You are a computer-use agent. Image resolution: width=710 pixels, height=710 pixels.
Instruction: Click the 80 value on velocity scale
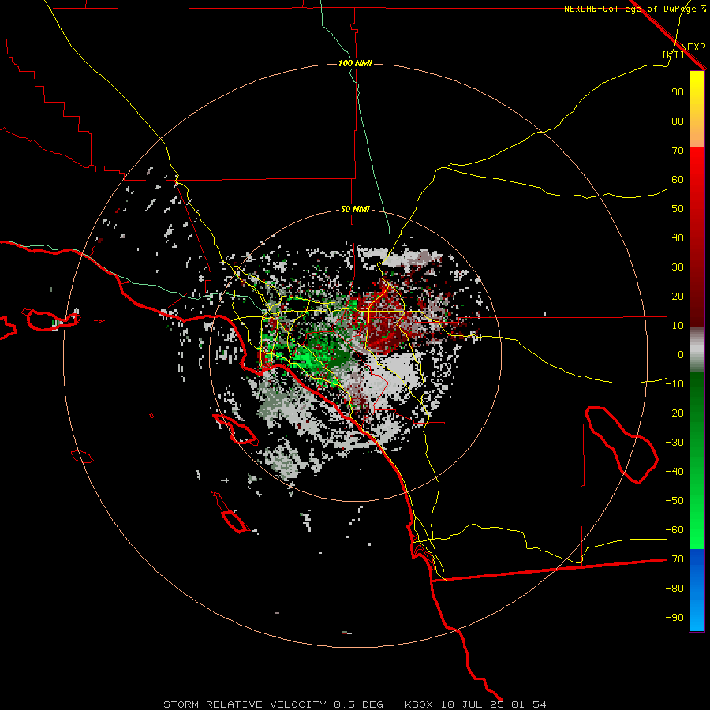[678, 121]
